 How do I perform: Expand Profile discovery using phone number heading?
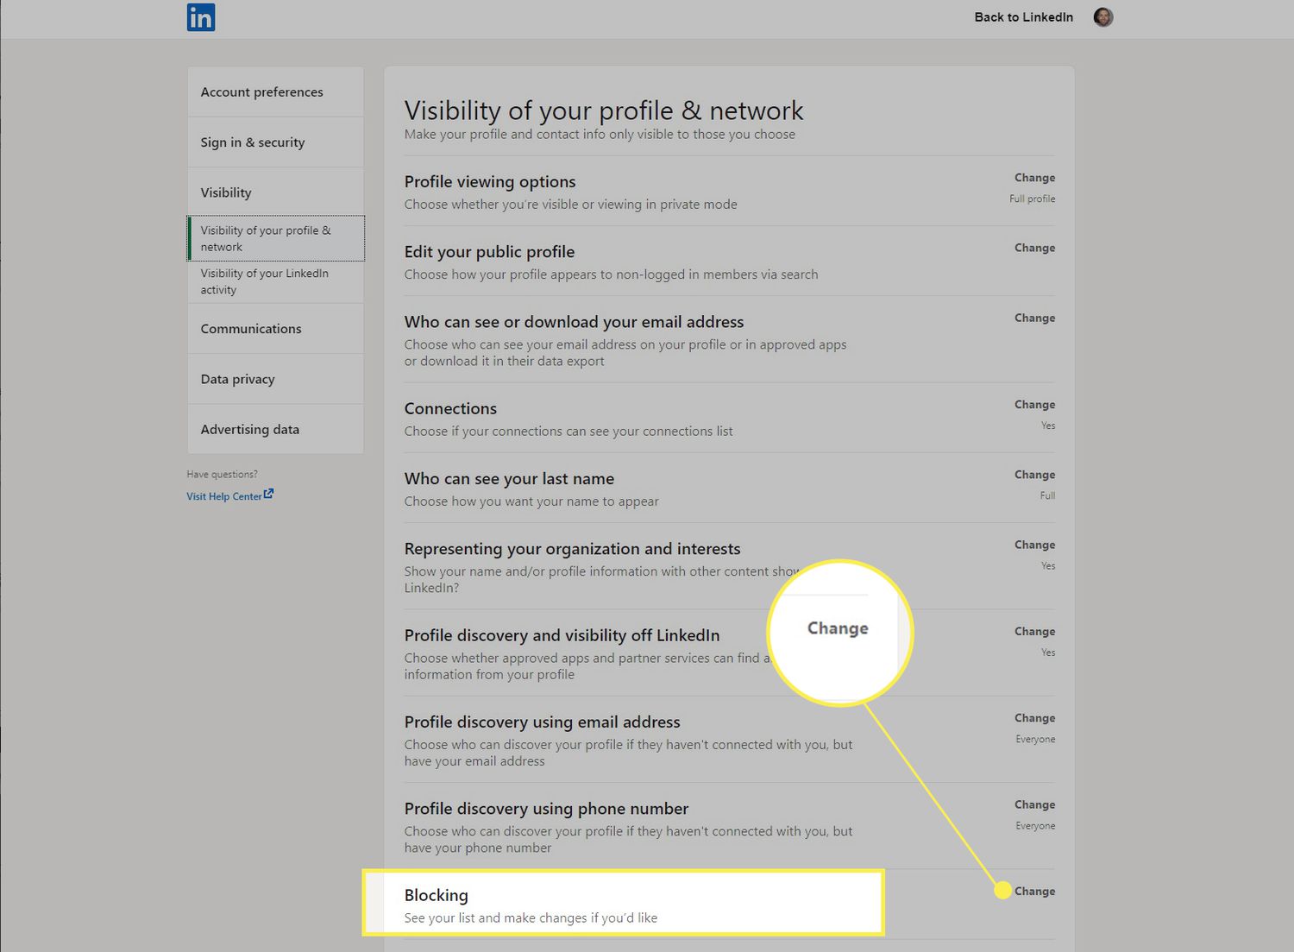[x=546, y=809]
